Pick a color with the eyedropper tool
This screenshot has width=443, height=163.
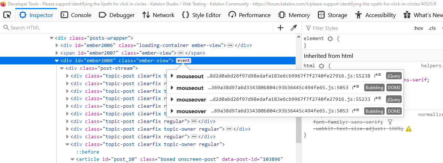point(293,28)
